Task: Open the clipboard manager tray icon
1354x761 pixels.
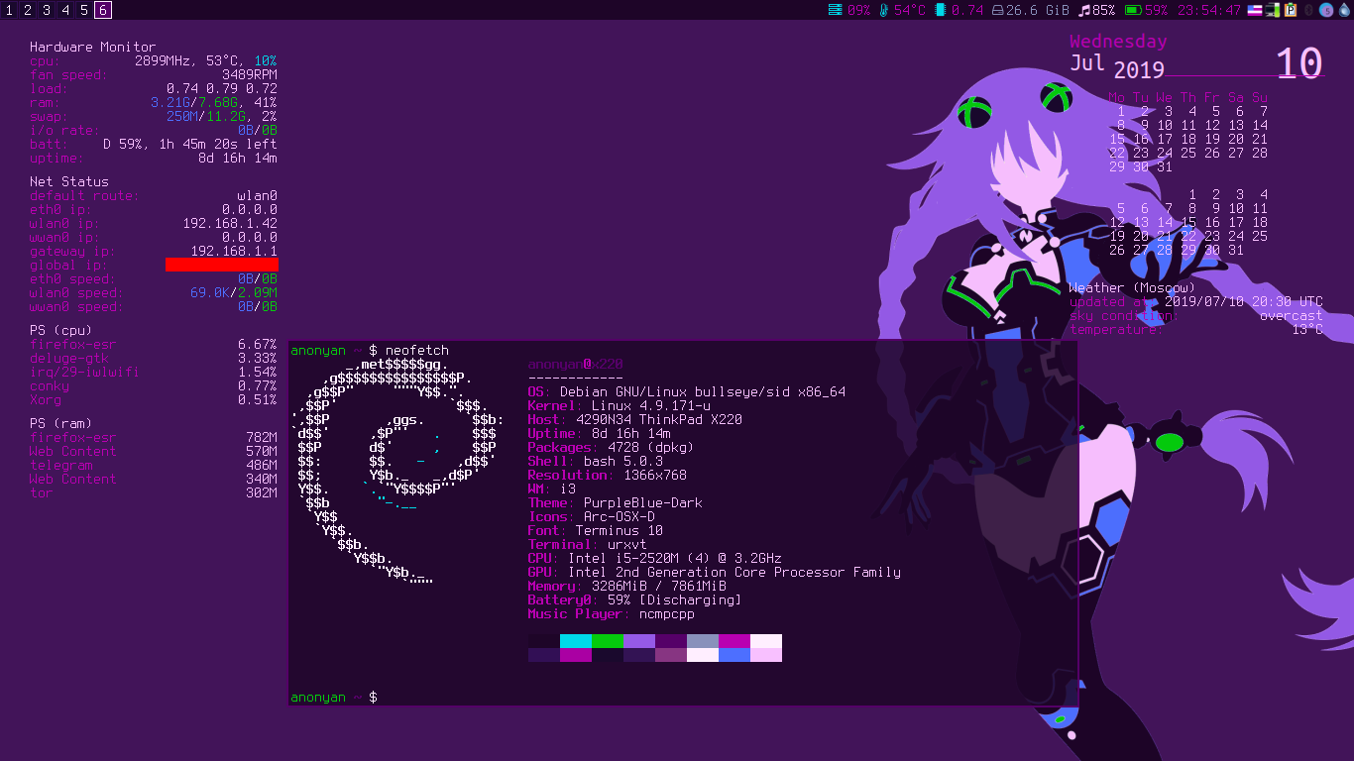Action: 1291,10
